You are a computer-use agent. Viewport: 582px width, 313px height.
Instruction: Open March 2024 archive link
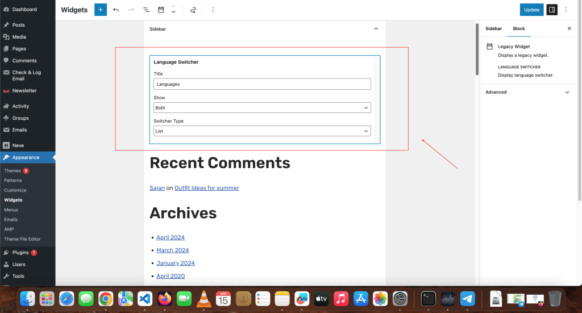173,251
